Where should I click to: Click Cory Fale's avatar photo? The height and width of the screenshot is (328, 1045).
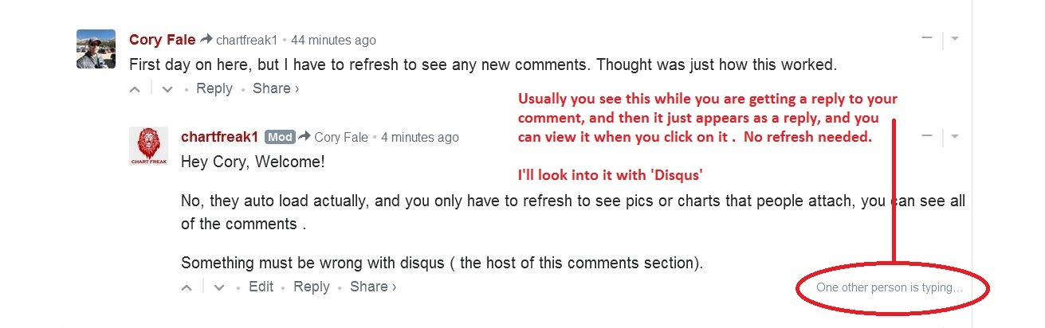96,49
